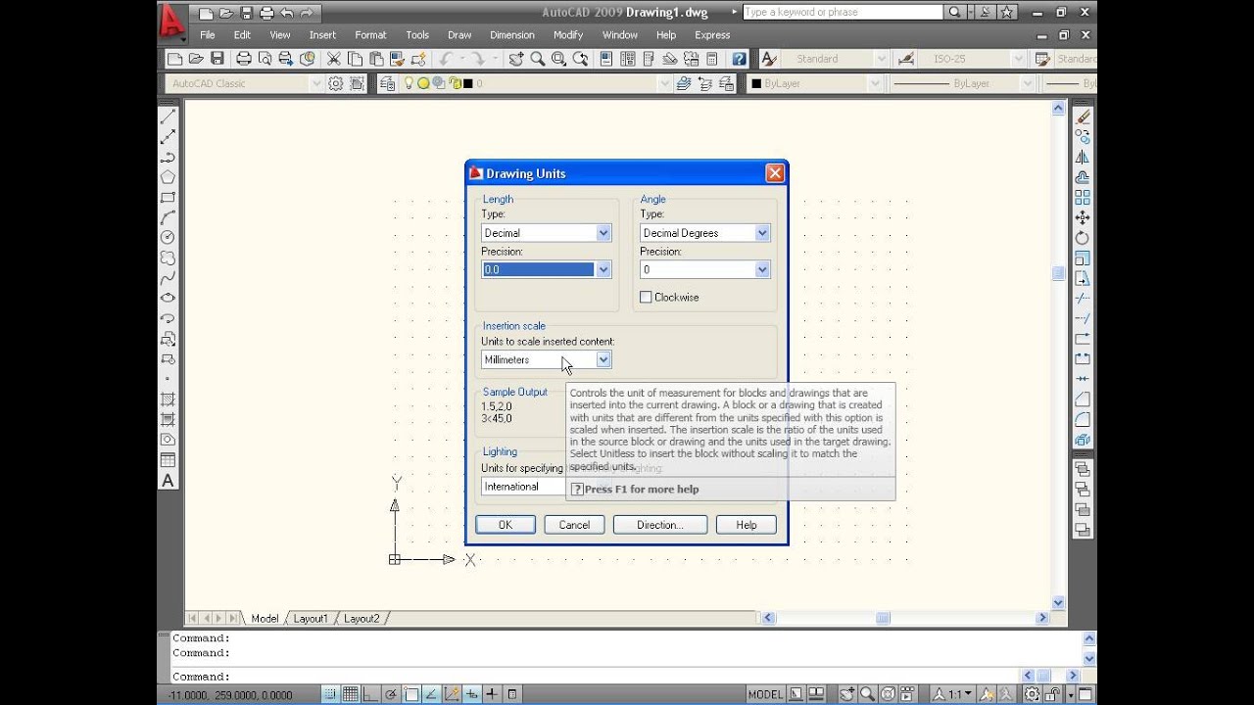Toggle Object Snap in status bar
Screen dimensions: 1254x705
coord(411,694)
